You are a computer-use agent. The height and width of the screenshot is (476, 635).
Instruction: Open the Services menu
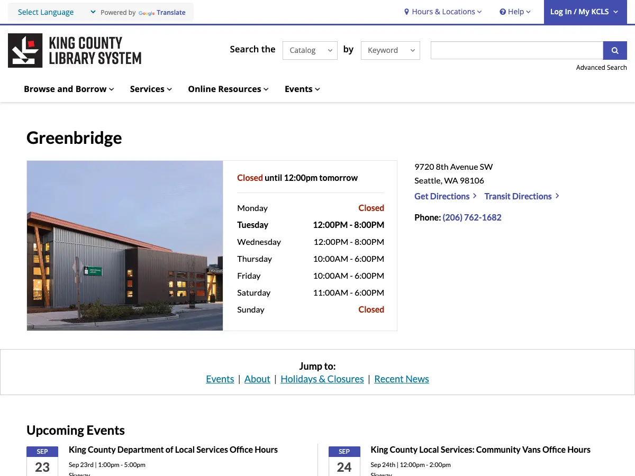[151, 89]
